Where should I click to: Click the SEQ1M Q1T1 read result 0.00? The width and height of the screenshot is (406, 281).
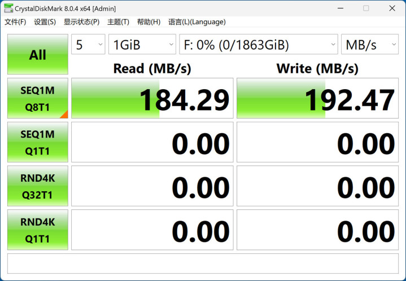152,142
